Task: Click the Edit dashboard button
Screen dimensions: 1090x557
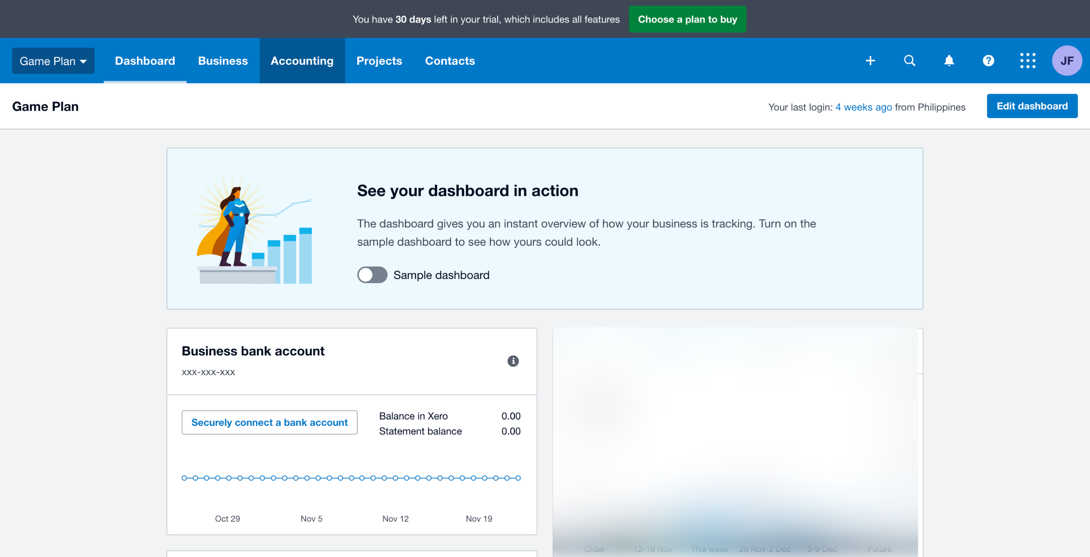Action: [x=1032, y=106]
